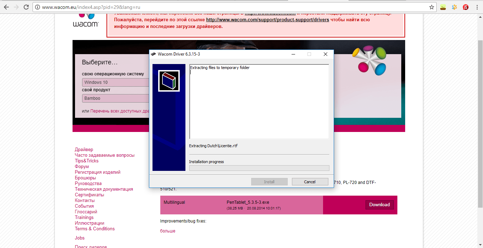Open the Иллюстрации sidebar link
The image size is (483, 248).
[90, 223]
